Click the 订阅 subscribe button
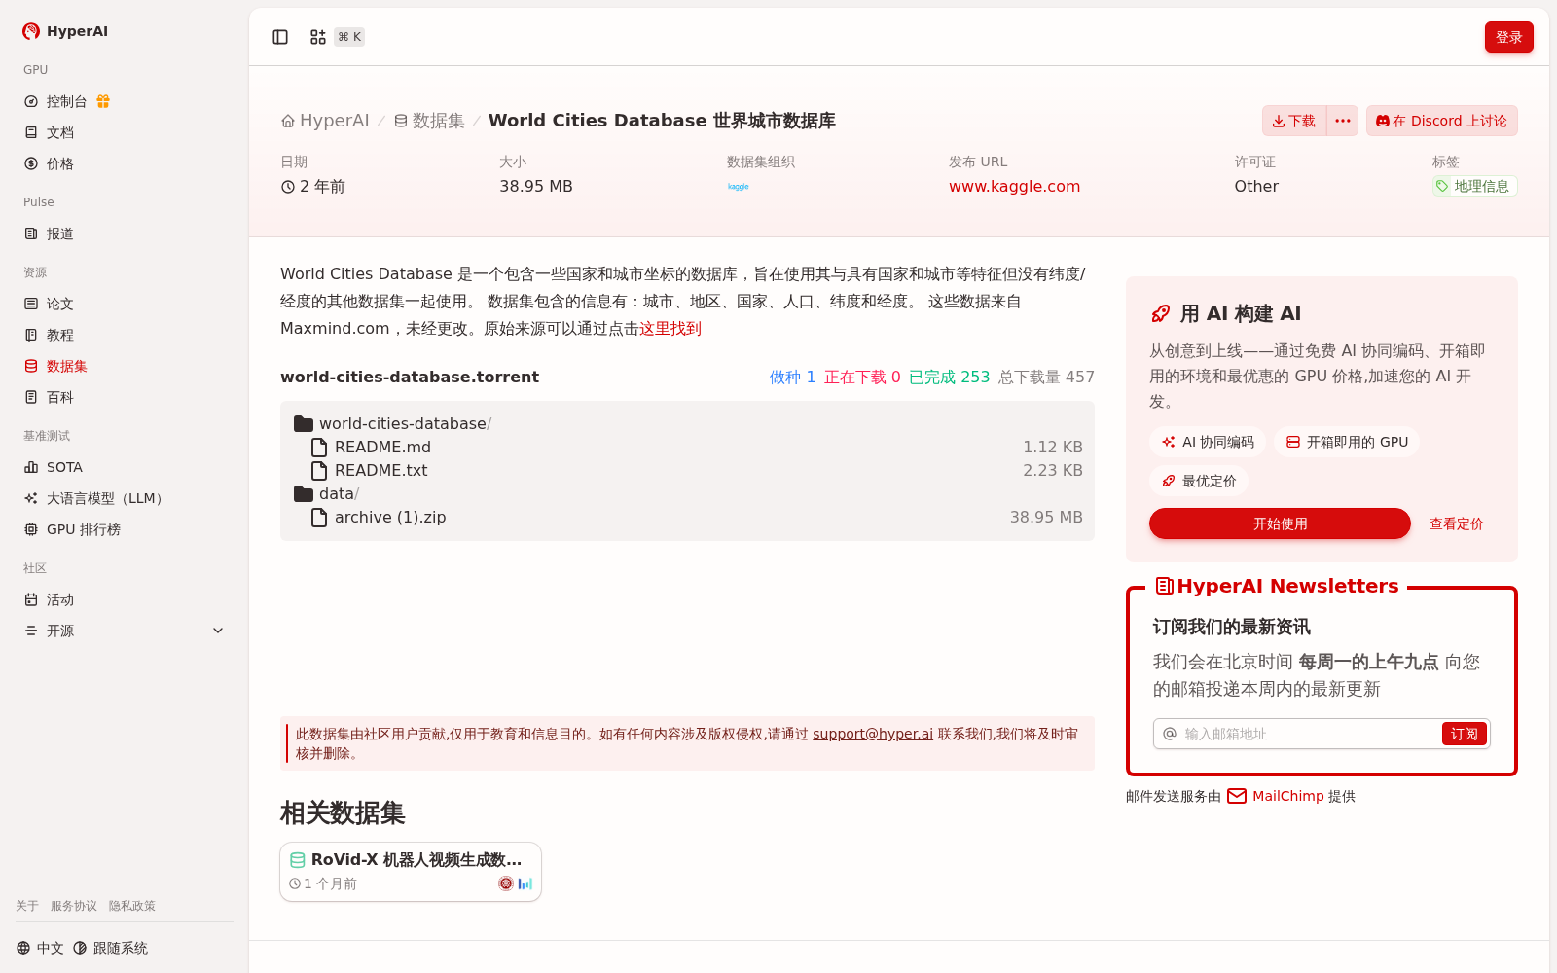 [x=1464, y=734]
